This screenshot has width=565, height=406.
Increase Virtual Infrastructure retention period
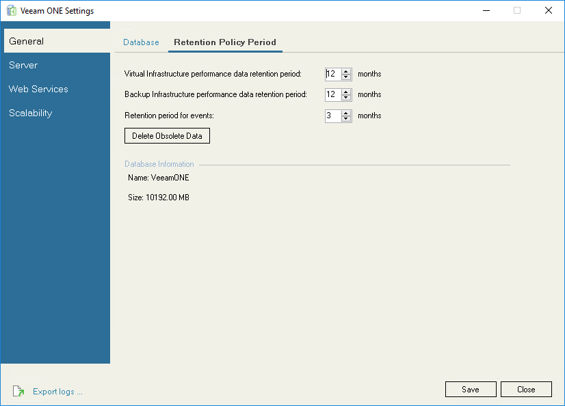[345, 71]
